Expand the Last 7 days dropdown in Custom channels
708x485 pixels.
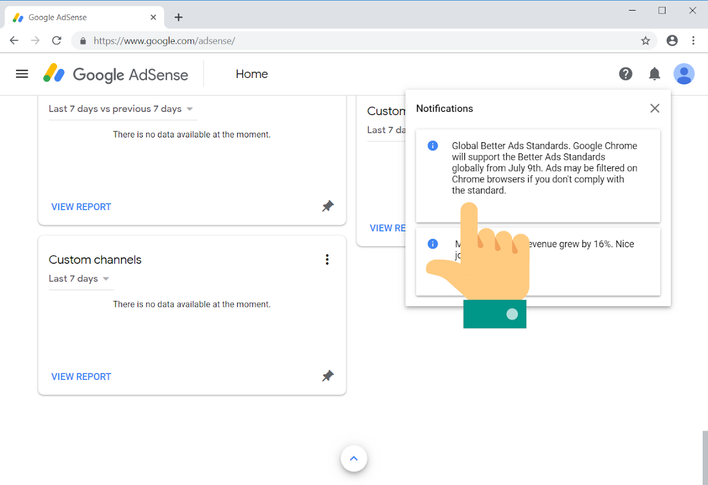tap(80, 279)
